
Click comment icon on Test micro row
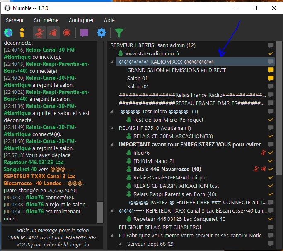271,112
